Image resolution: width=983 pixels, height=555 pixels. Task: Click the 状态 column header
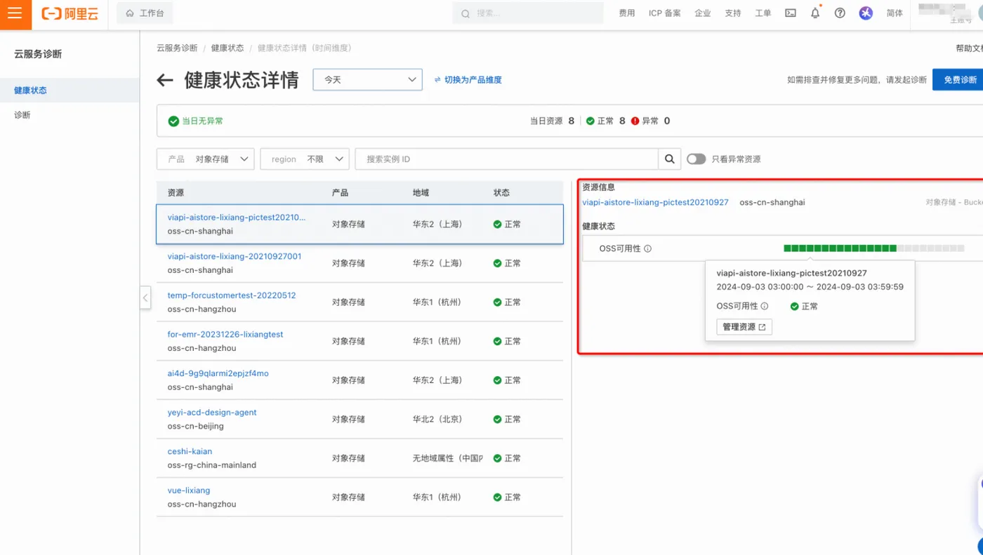coord(501,193)
